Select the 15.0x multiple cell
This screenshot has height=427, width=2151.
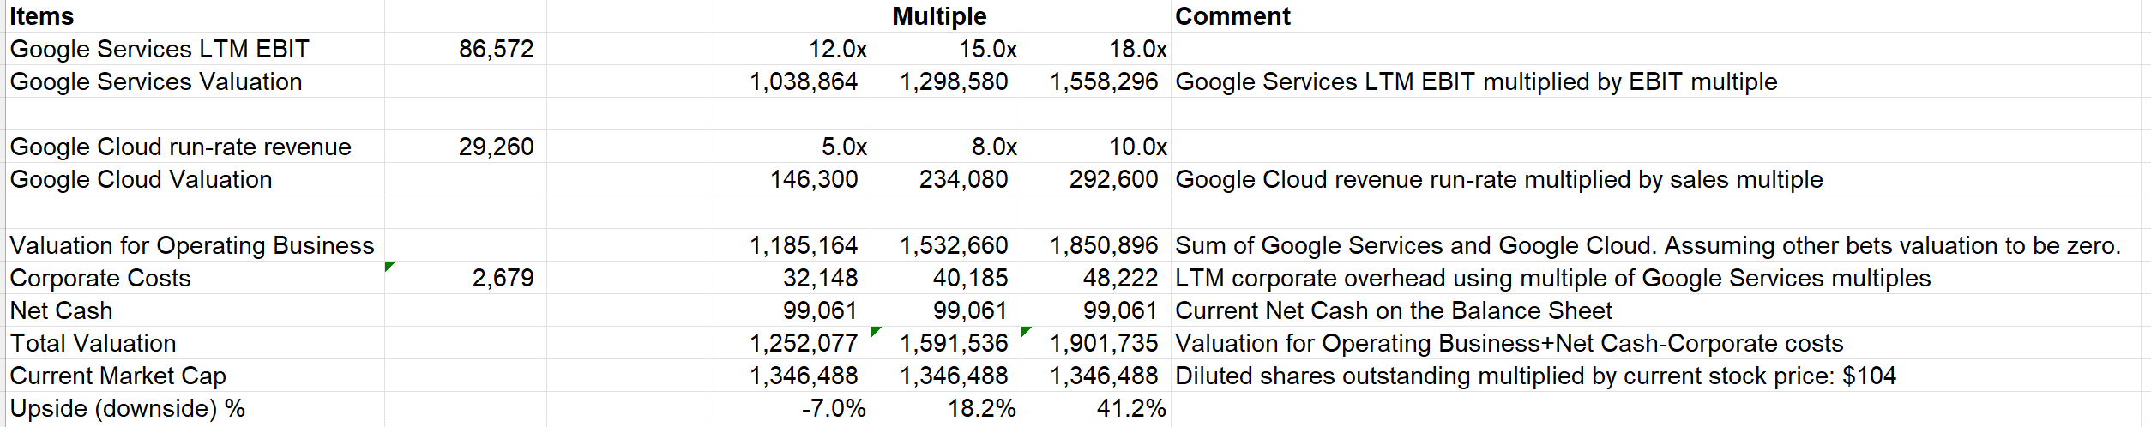946,49
